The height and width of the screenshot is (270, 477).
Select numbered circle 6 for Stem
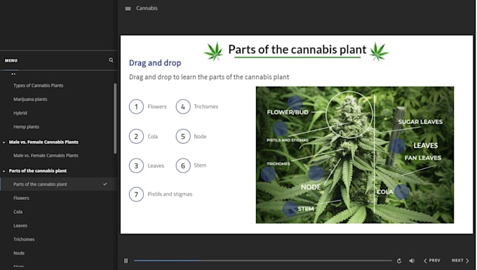(x=183, y=166)
